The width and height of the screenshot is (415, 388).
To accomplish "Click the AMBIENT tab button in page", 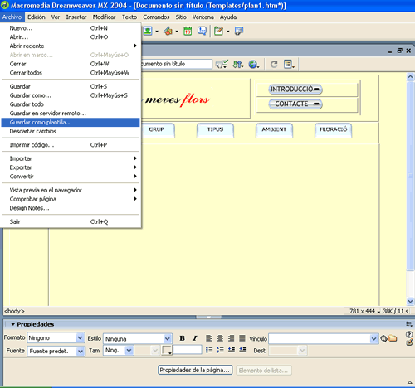I will pyautogui.click(x=274, y=130).
